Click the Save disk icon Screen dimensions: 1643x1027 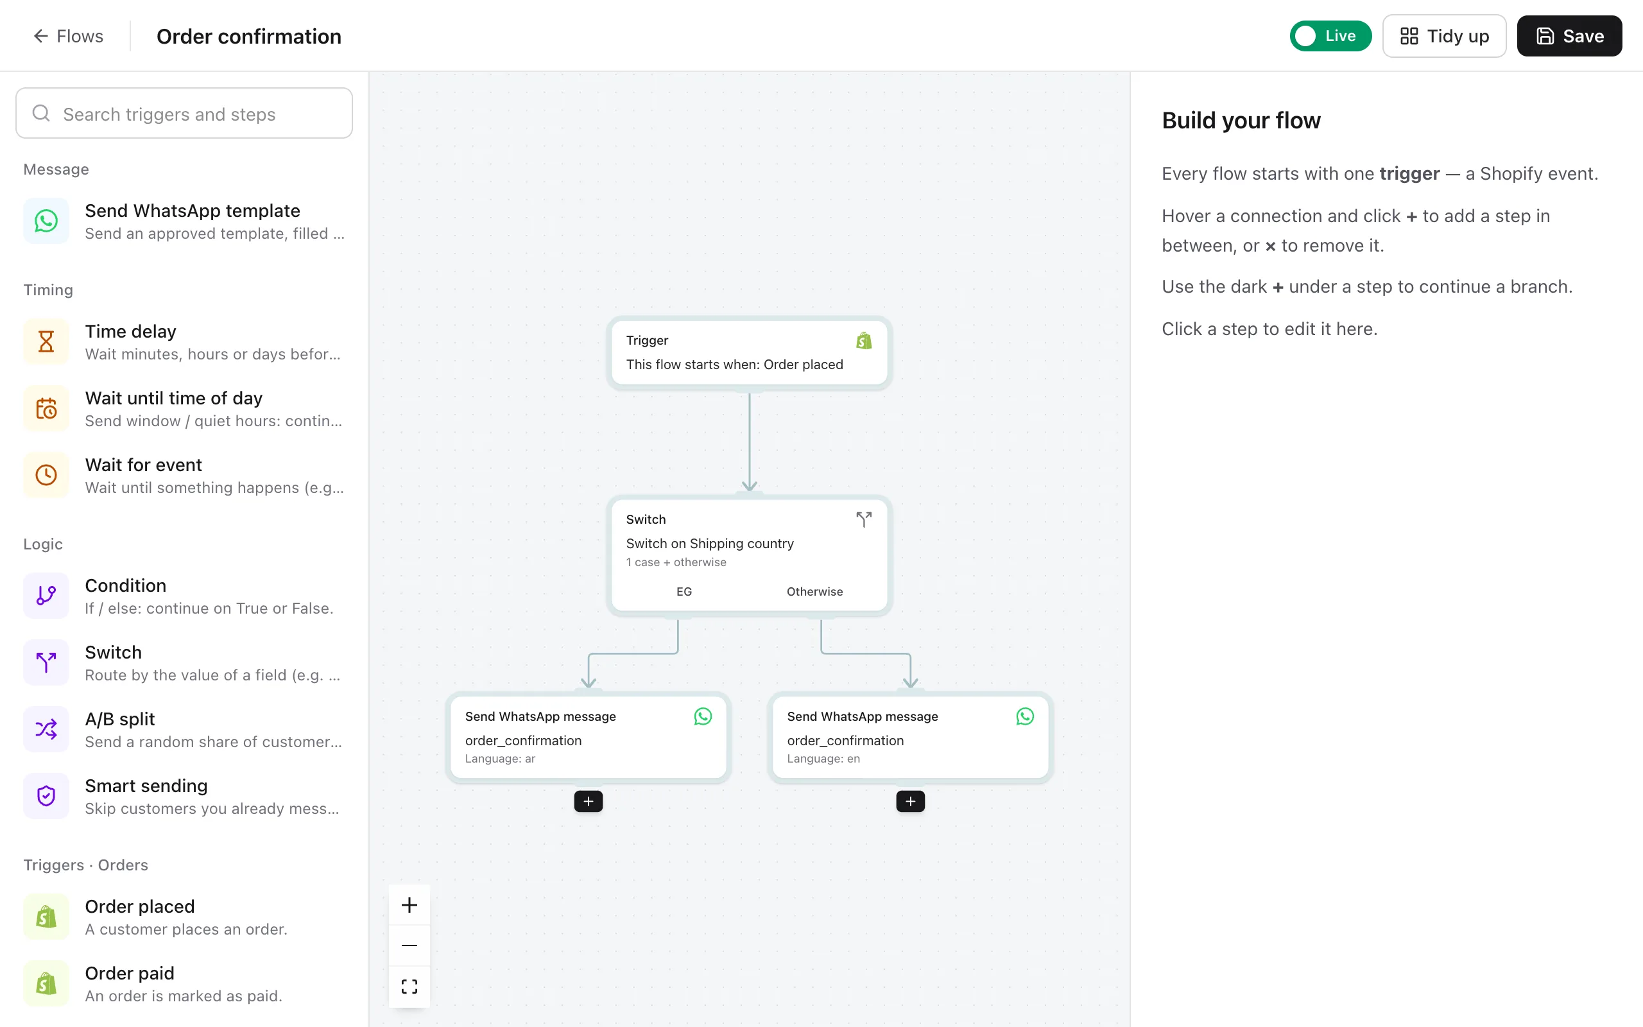[1545, 36]
